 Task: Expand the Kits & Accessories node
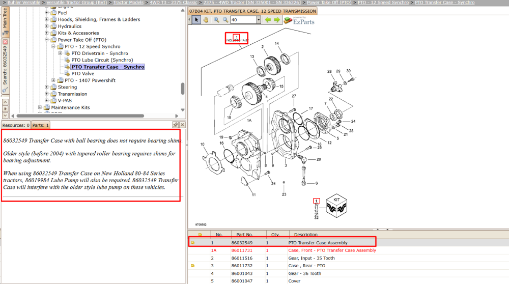tap(46, 33)
